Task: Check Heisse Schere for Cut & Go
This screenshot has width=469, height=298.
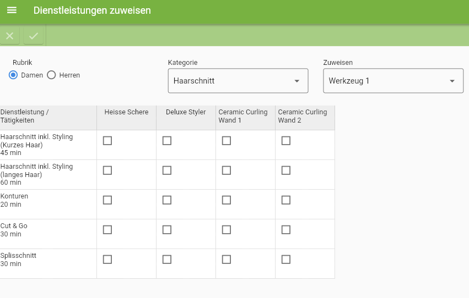Action: (107, 230)
